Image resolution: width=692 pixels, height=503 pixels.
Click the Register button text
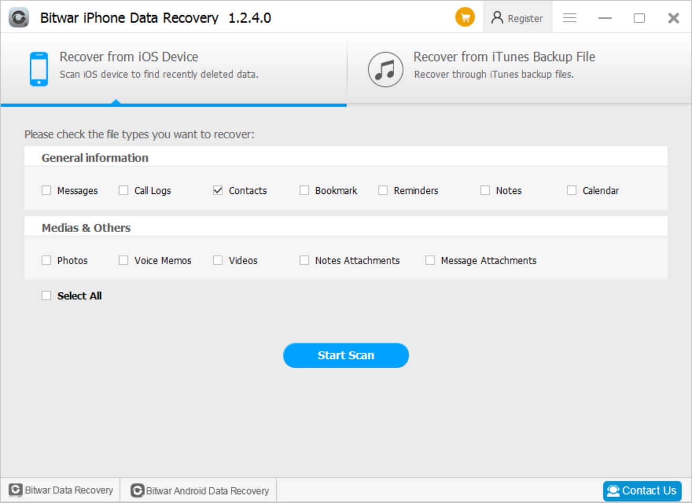(x=525, y=18)
